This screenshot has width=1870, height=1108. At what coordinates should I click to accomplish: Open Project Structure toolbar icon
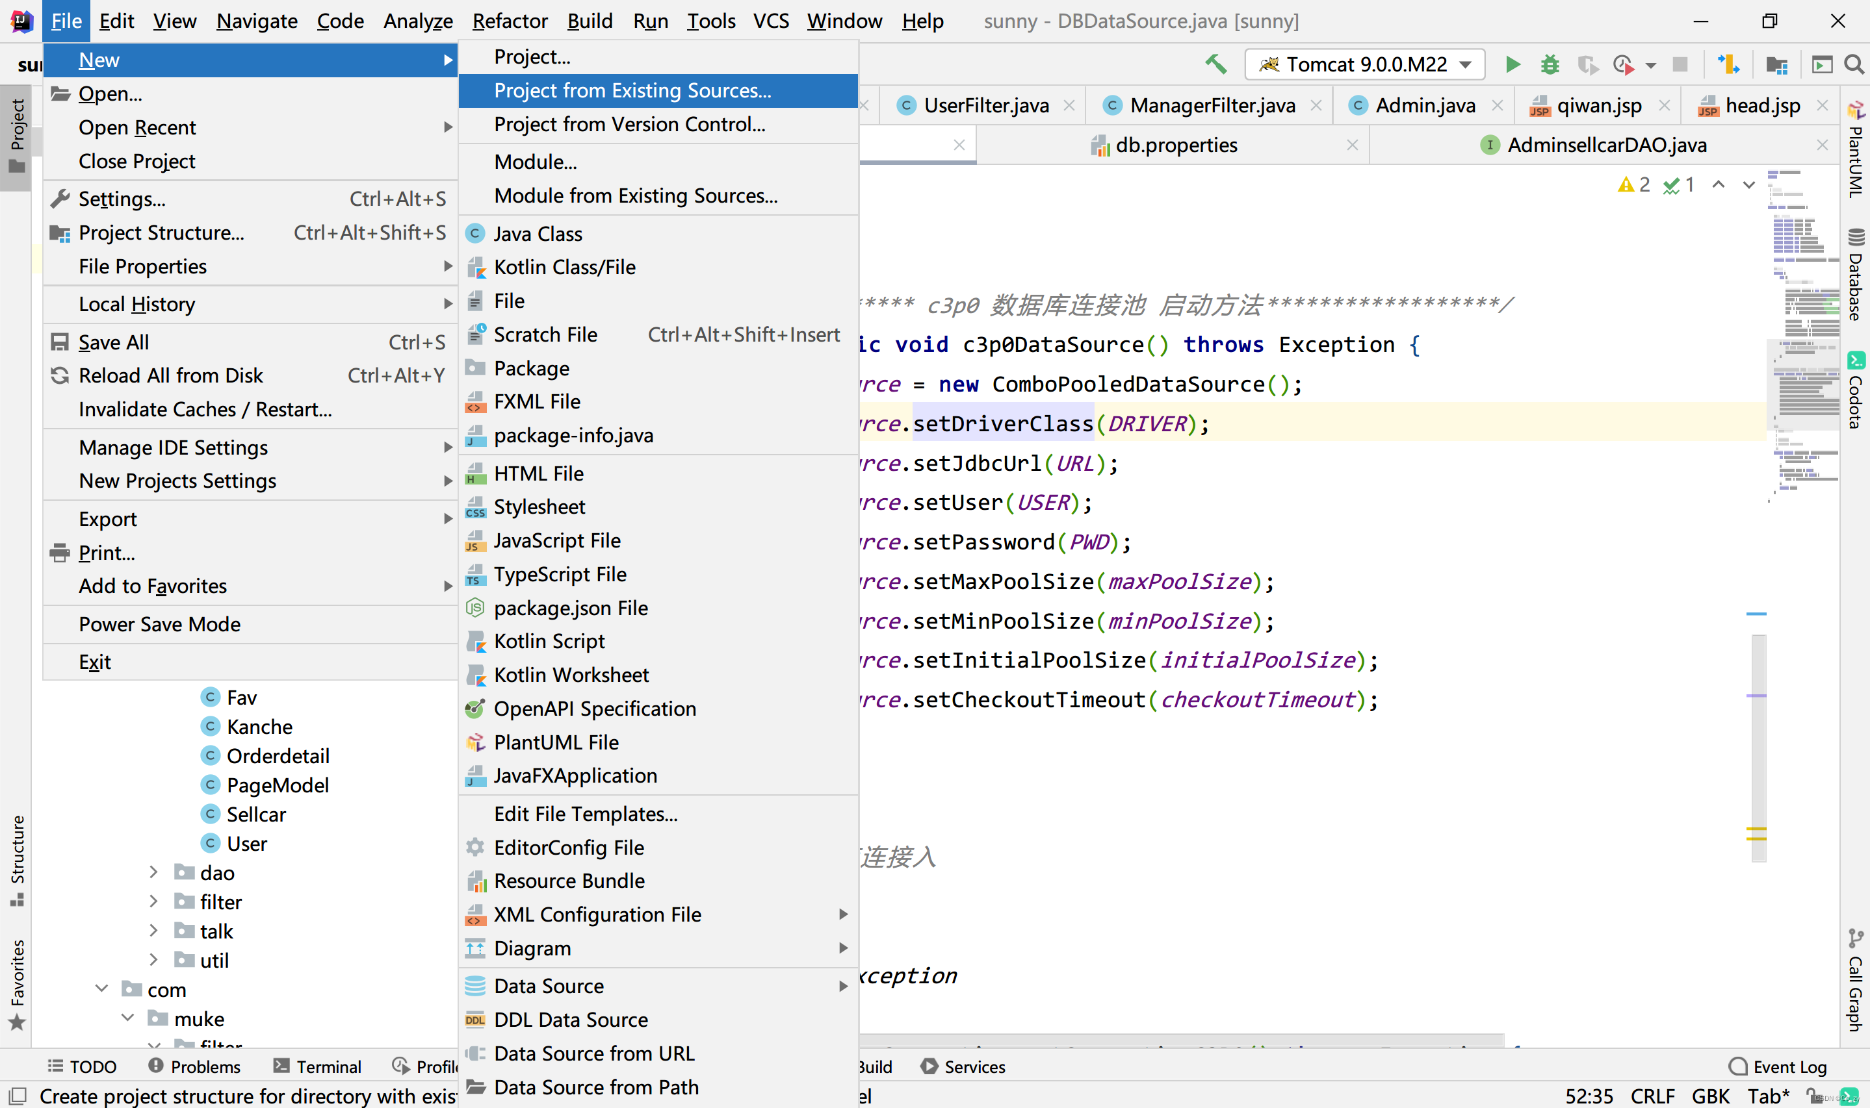(1776, 65)
